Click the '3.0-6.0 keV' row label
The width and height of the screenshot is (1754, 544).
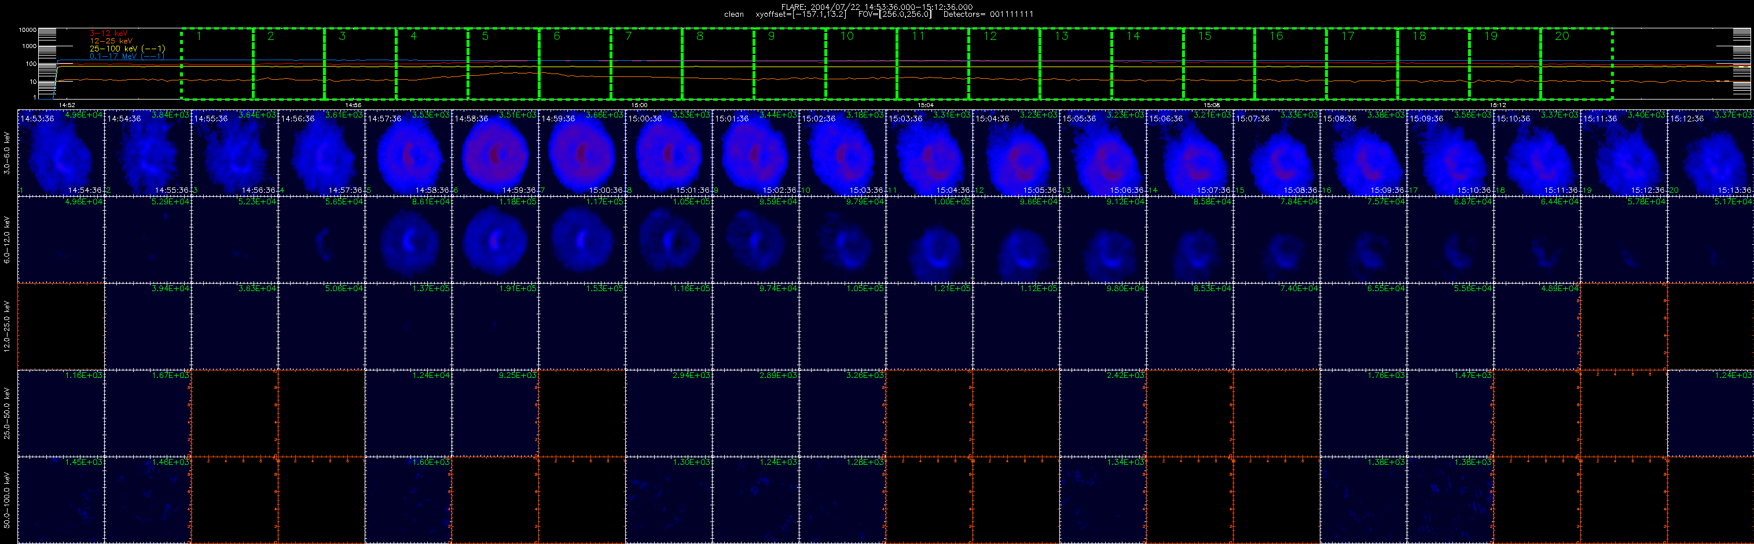pyautogui.click(x=7, y=153)
